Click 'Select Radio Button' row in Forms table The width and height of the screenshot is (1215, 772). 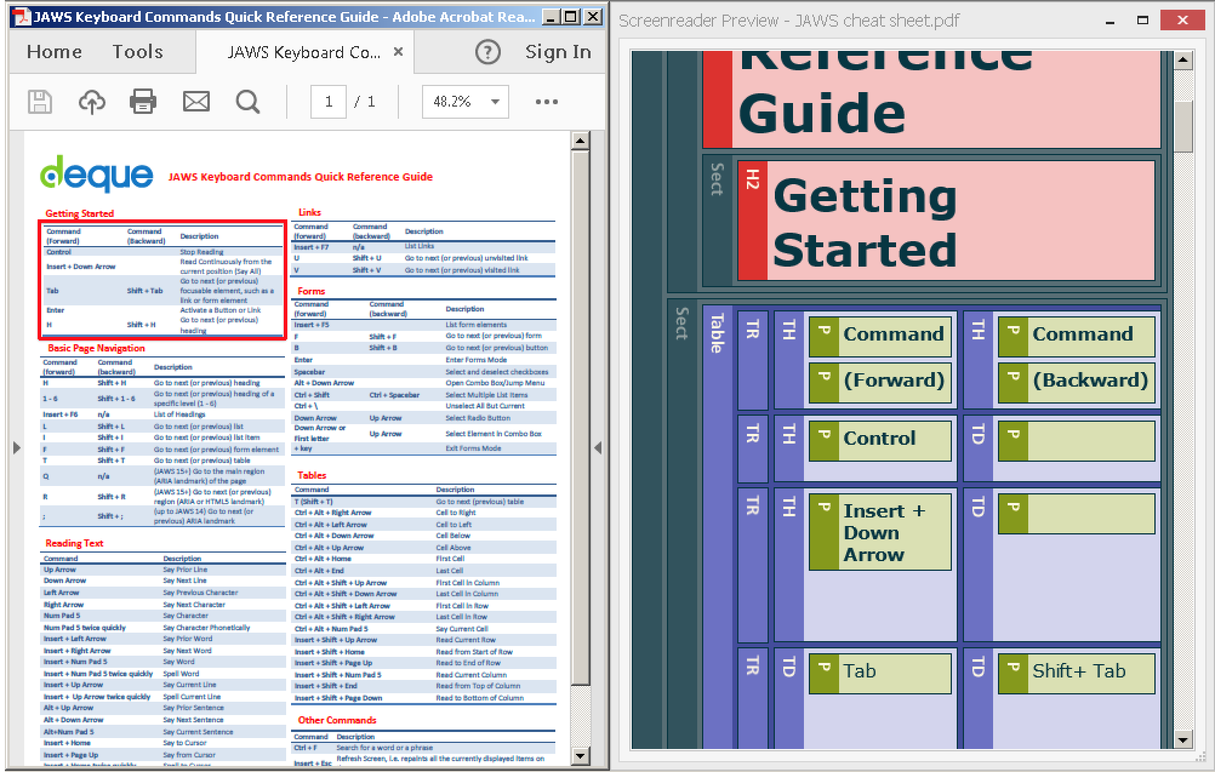[x=423, y=418]
